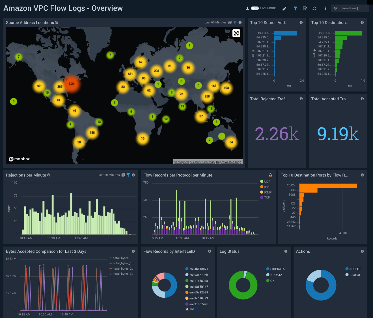373x318 pixels.
Task: Click the Amazon VPC Flow Logs title
Action: (x=63, y=8)
